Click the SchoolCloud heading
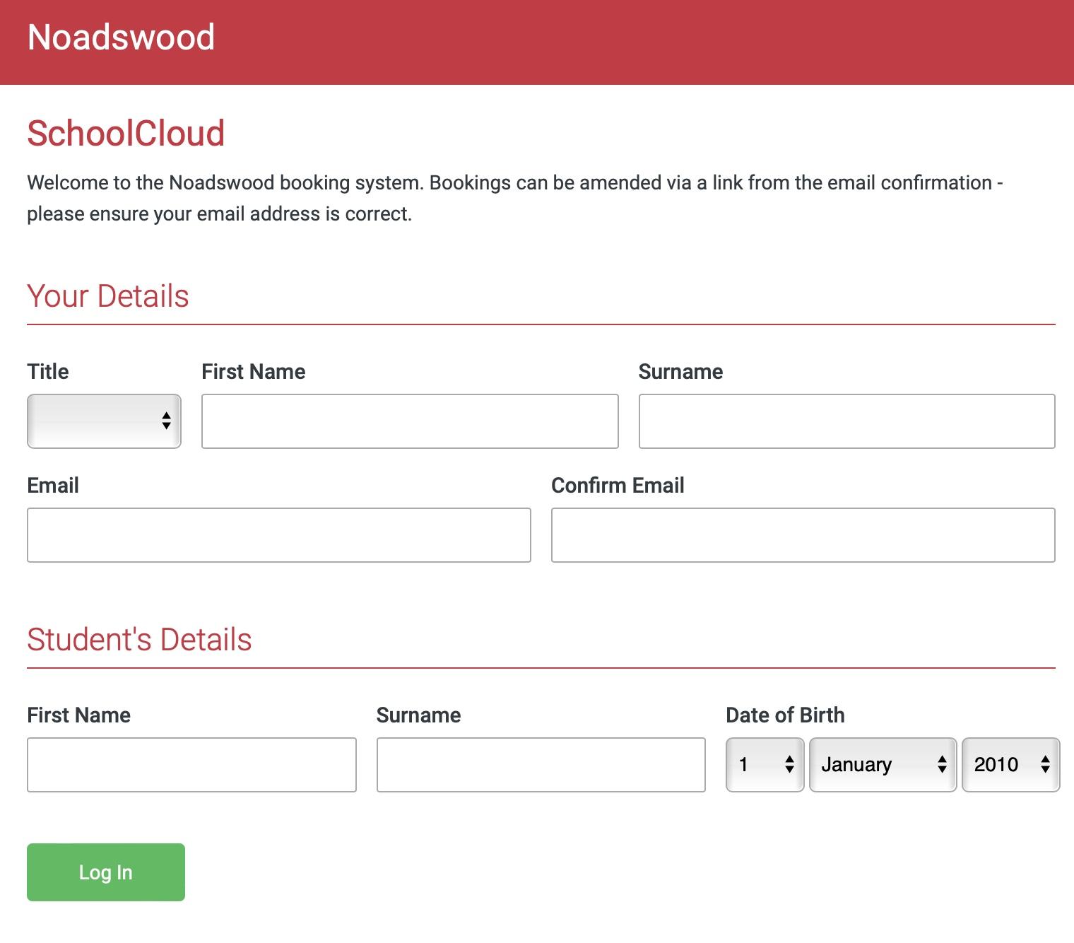 (126, 134)
